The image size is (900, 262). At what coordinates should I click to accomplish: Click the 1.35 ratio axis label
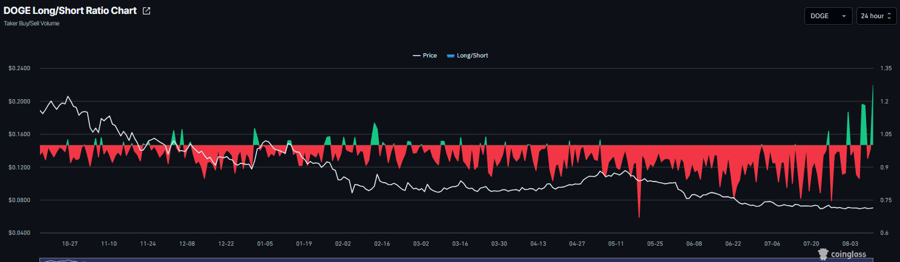click(885, 68)
